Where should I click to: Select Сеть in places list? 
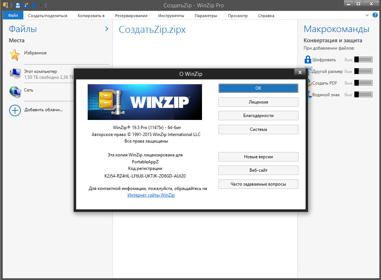pos(28,90)
